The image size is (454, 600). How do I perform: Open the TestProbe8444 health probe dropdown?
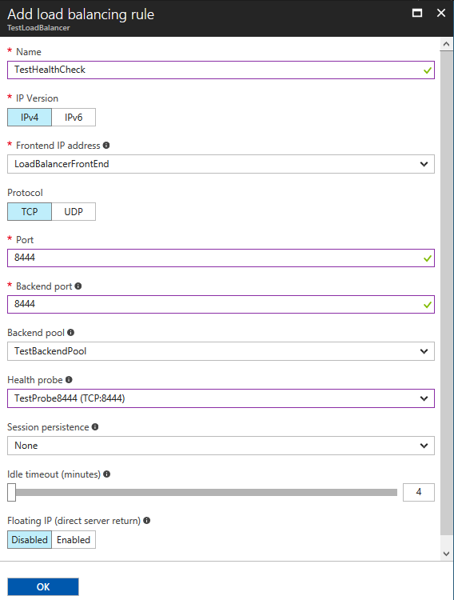(221, 398)
